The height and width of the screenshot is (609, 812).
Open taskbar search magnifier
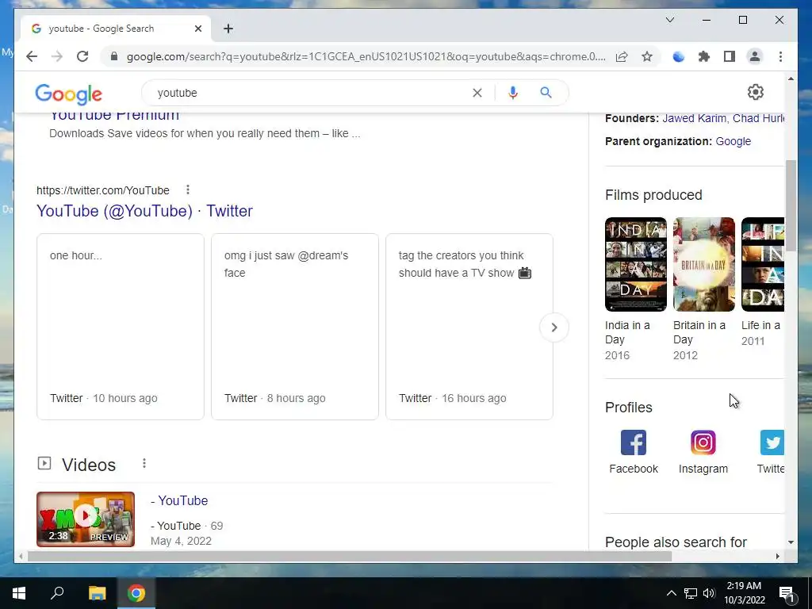57,593
